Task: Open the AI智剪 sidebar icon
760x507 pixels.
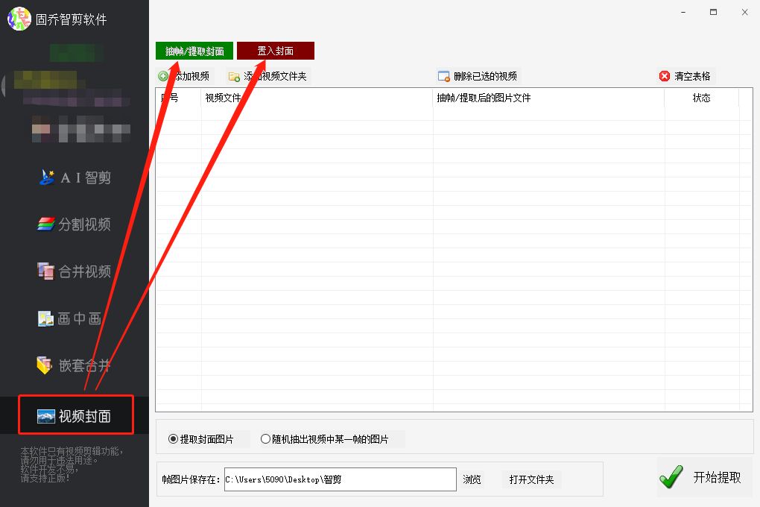Action: pos(47,177)
